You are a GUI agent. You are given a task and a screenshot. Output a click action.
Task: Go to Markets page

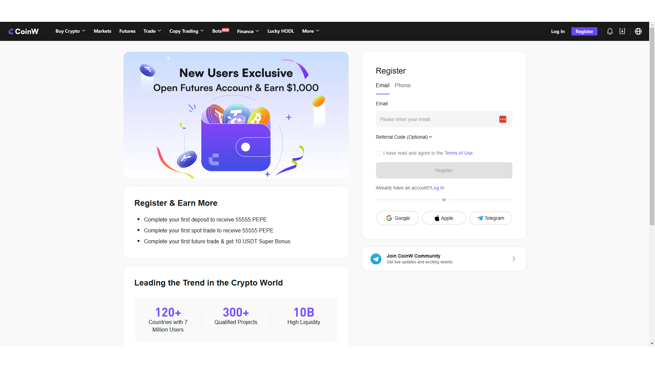(102, 31)
